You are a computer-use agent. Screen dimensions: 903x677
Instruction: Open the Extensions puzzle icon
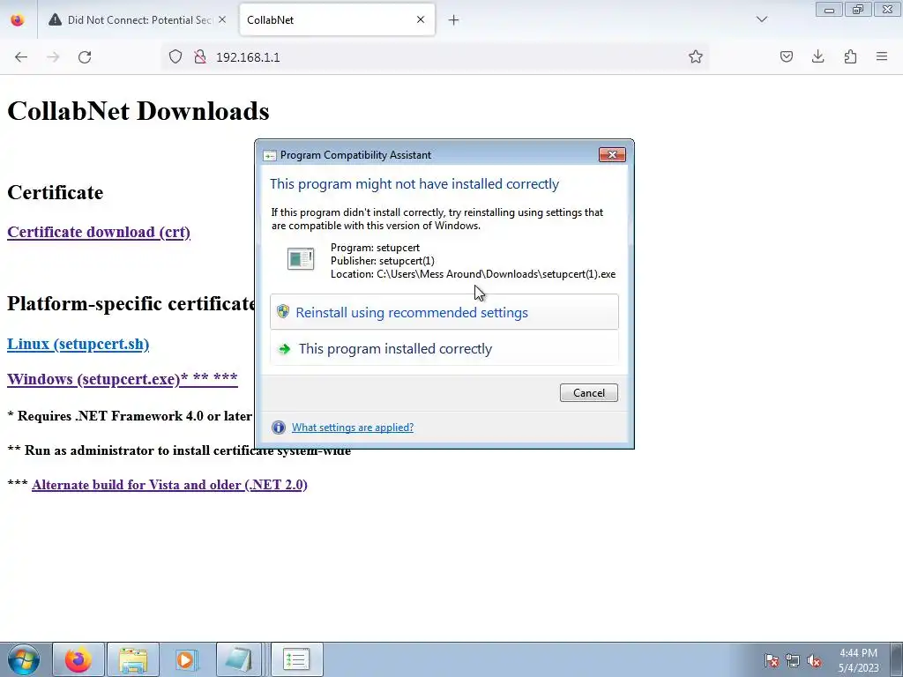850,57
